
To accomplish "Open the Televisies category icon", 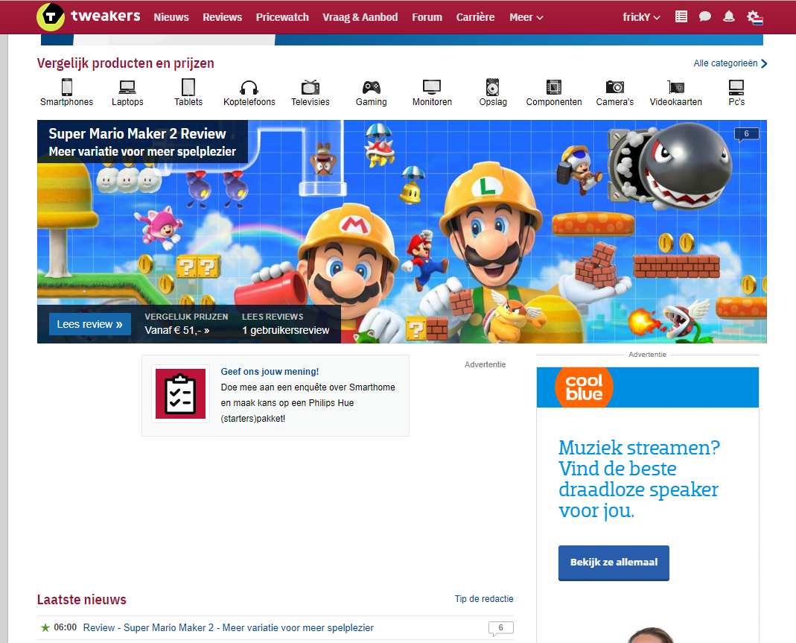I will pyautogui.click(x=311, y=87).
